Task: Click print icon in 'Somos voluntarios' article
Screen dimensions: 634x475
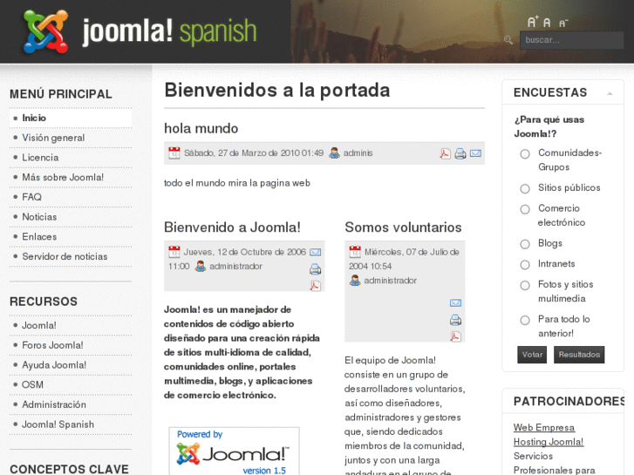Action: point(455,320)
